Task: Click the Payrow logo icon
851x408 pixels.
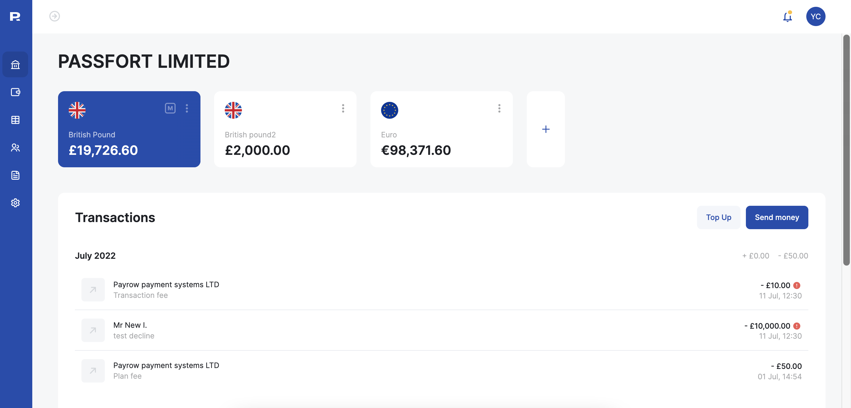Action: (15, 16)
